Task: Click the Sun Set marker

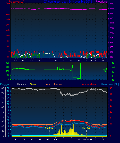Action: point(86,128)
